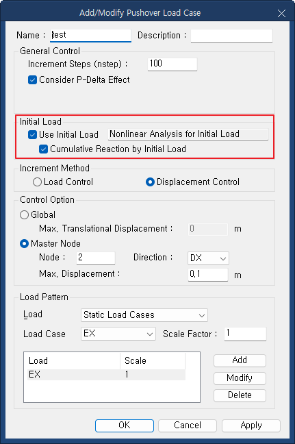
Task: Uncheck Use Initial Load option
Action: click(x=33, y=134)
